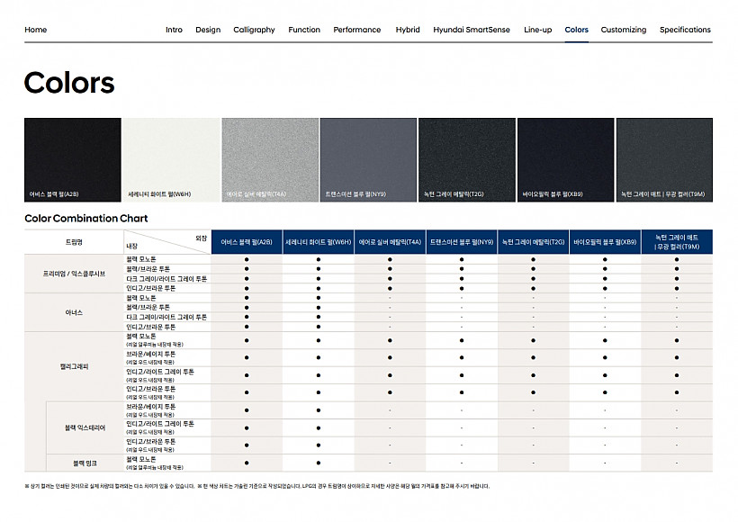Open the Line-up section
Screen dimensions: 738x522
tap(538, 30)
